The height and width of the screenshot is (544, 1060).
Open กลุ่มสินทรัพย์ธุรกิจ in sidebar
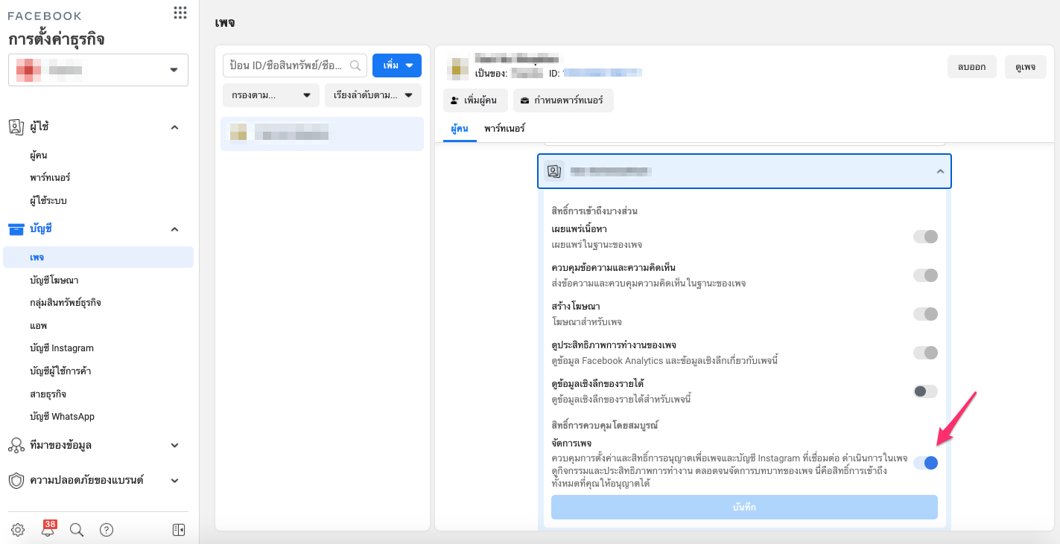click(66, 303)
